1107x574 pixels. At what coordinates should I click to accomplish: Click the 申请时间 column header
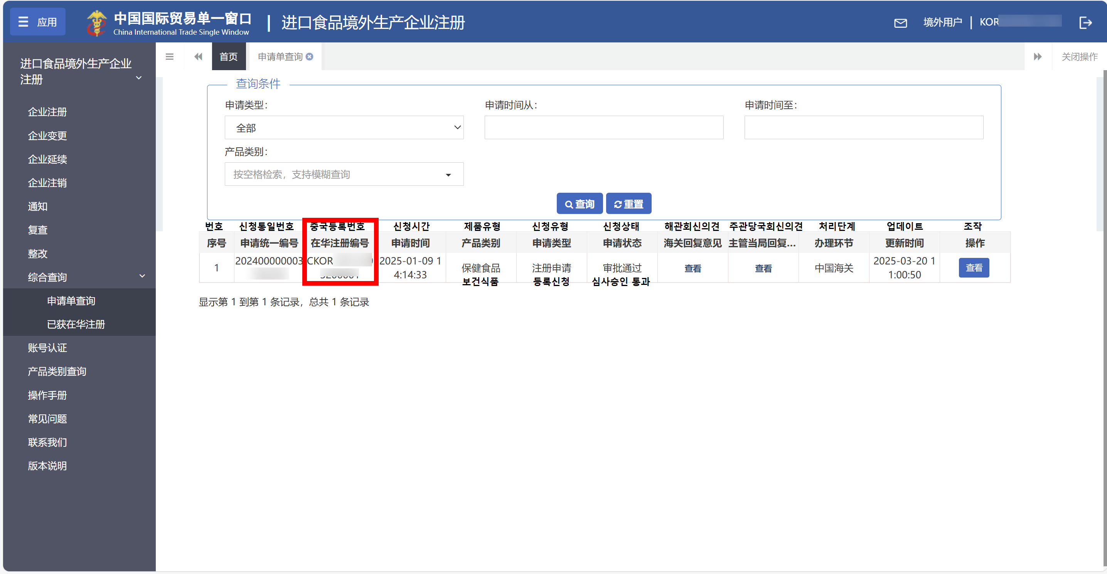410,243
